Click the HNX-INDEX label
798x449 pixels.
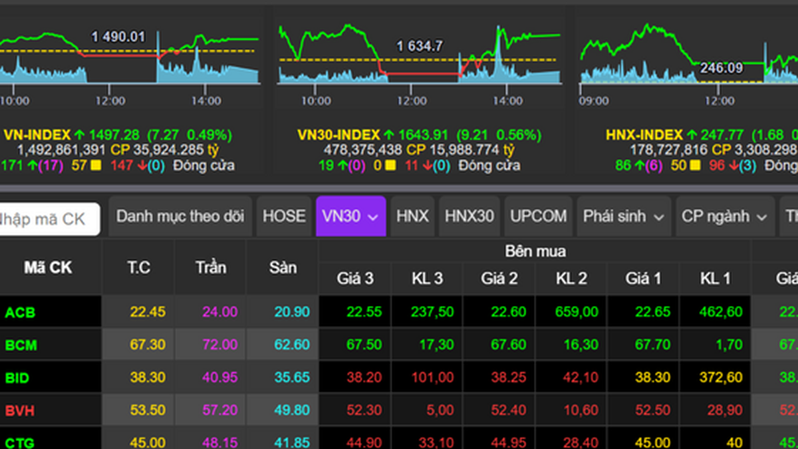[644, 135]
